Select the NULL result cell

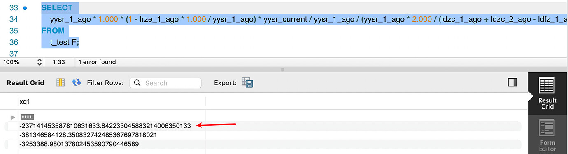(27, 117)
